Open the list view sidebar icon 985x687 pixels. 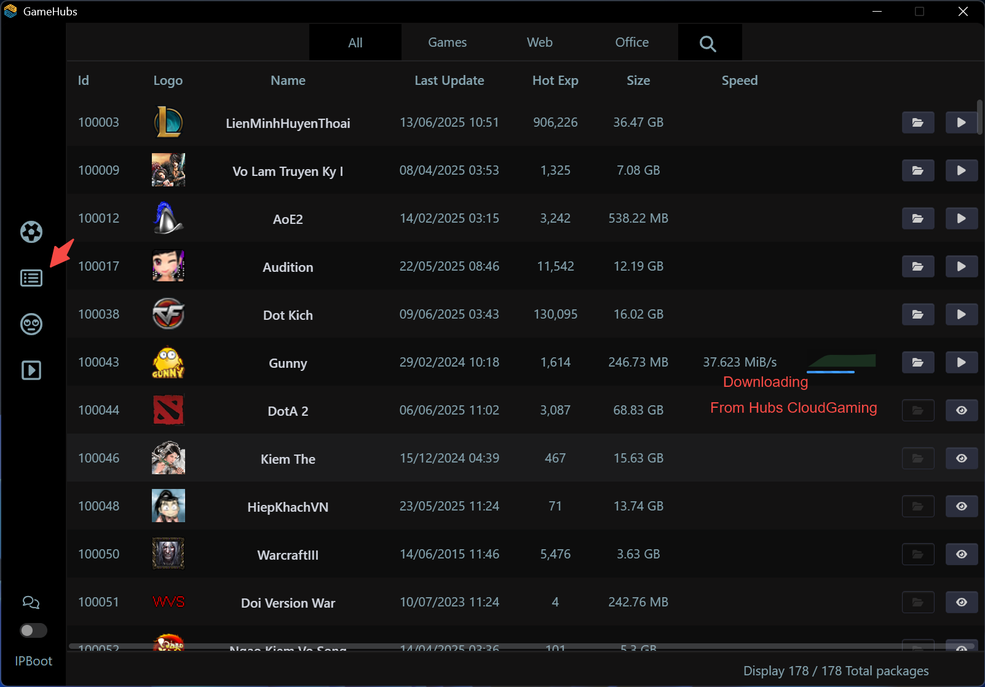click(31, 278)
